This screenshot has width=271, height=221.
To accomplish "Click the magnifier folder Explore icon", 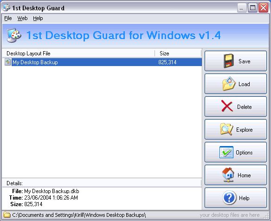I will point(226,129).
